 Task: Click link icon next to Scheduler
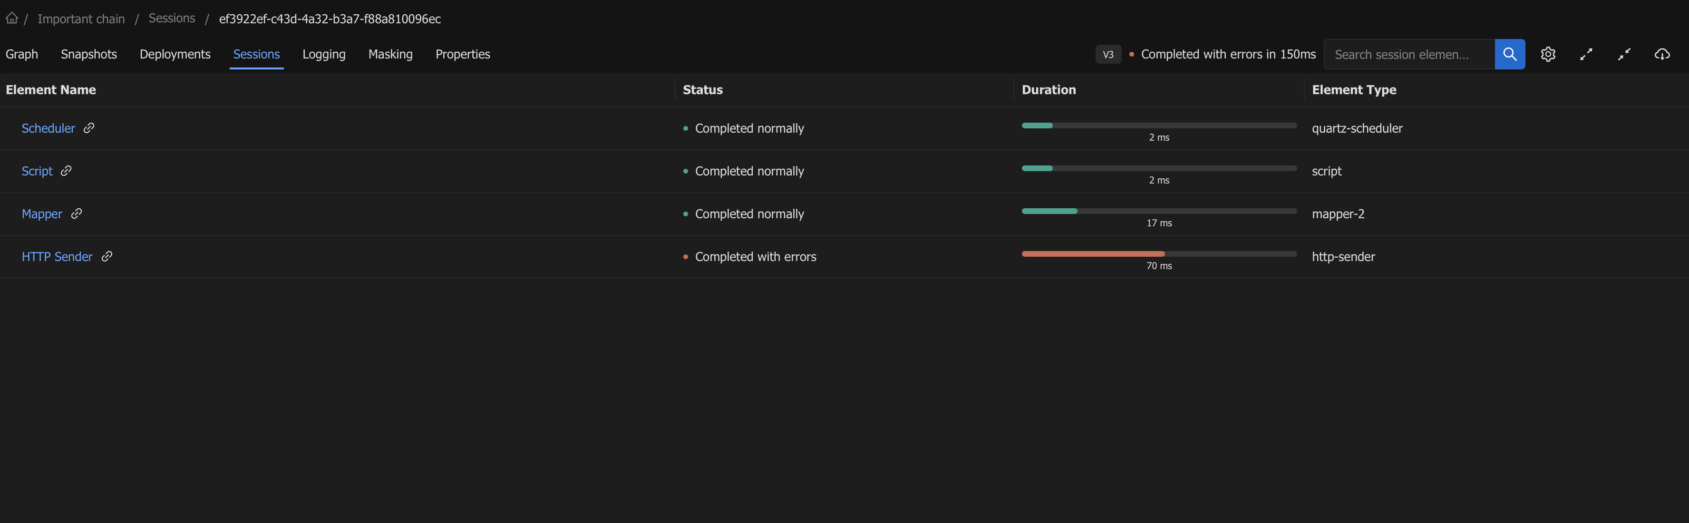pyautogui.click(x=89, y=128)
